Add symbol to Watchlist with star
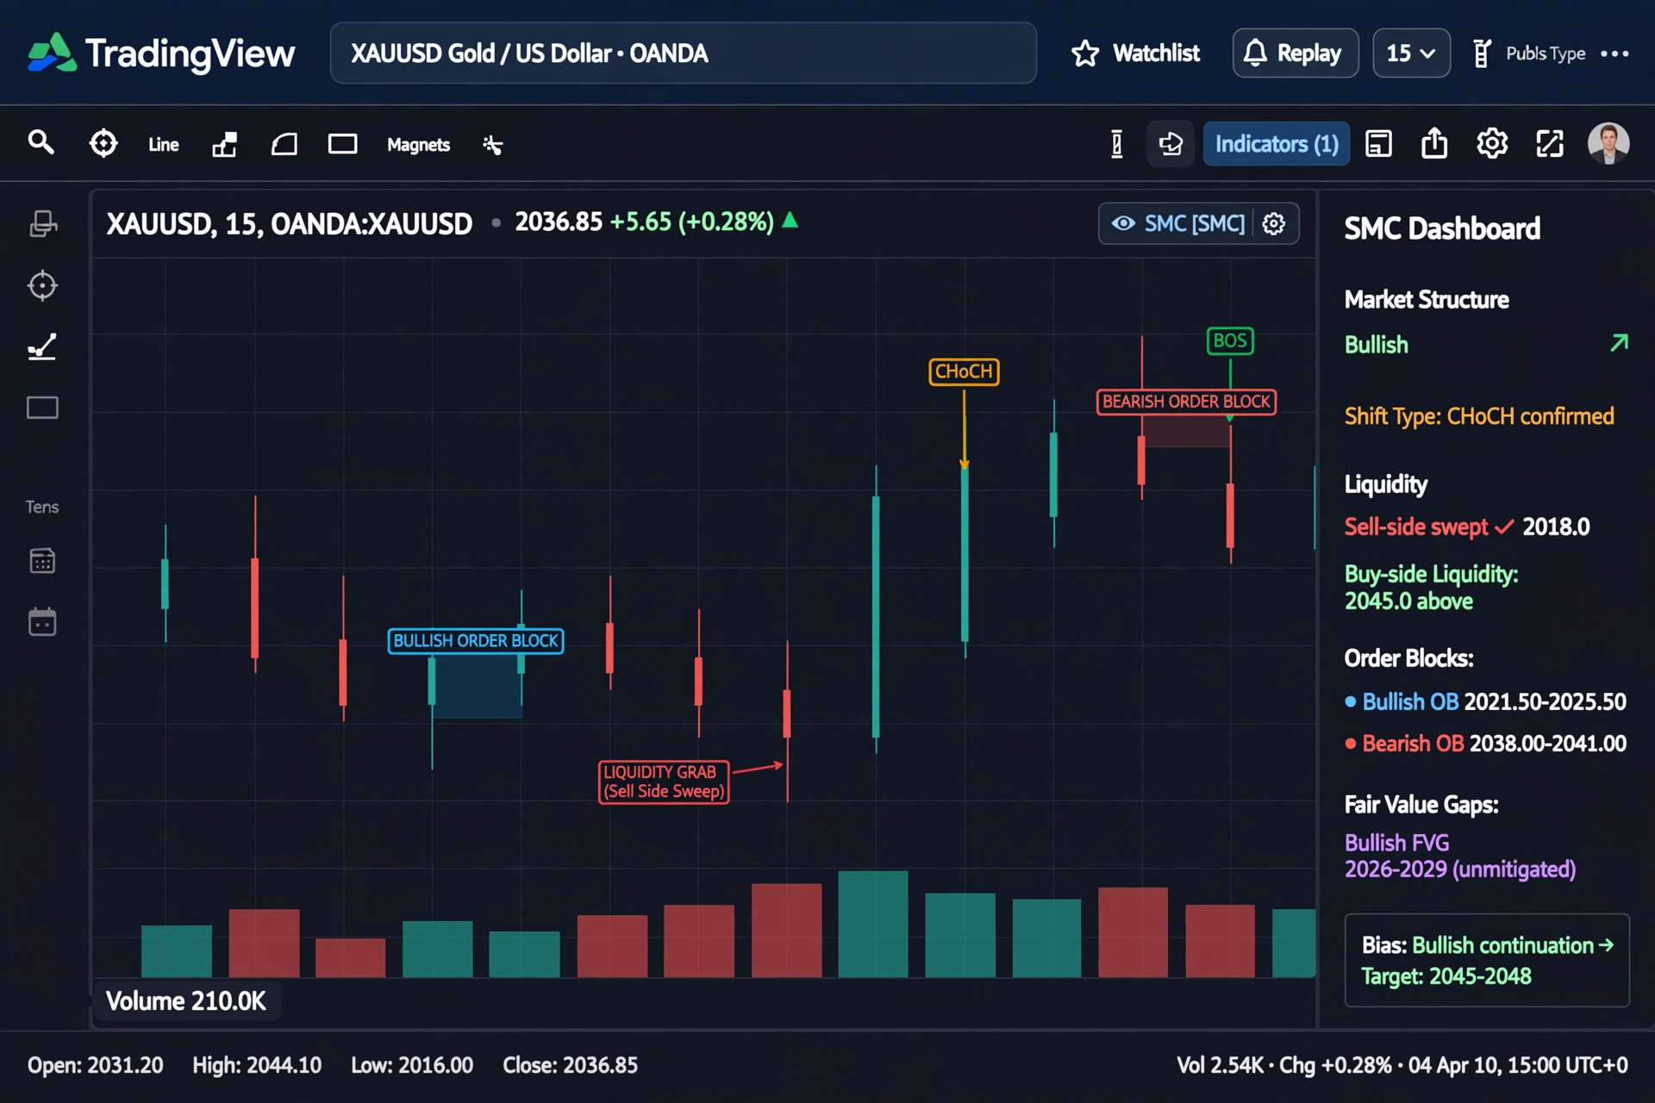1655x1103 pixels. pos(1135,53)
